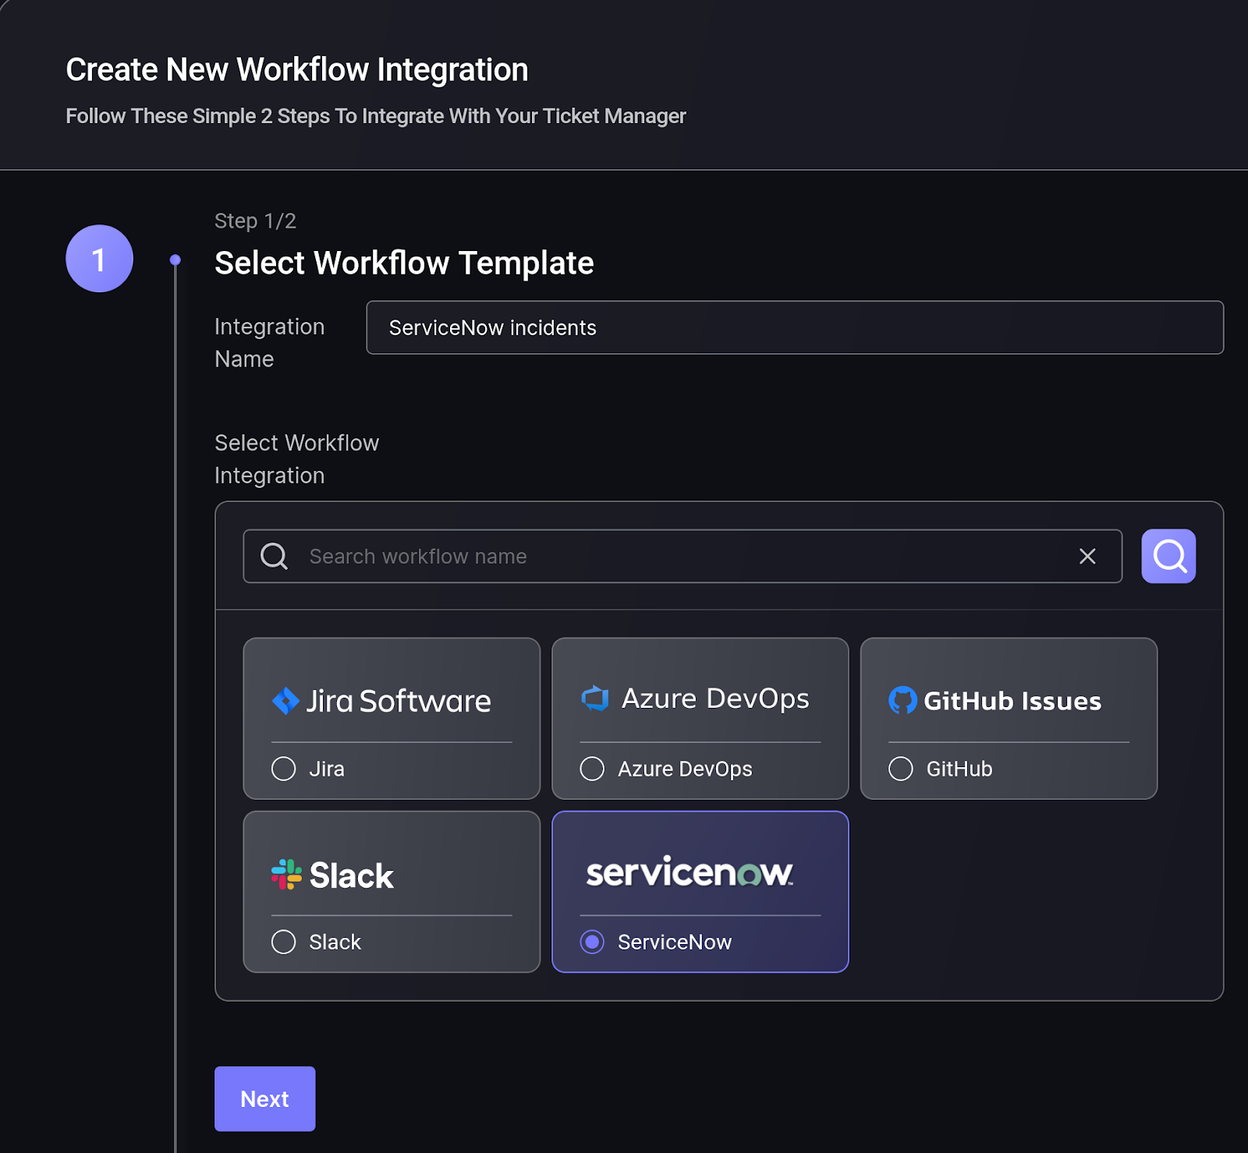Edit the Integration Name field
Viewport: 1248px width, 1153px height.
(795, 327)
